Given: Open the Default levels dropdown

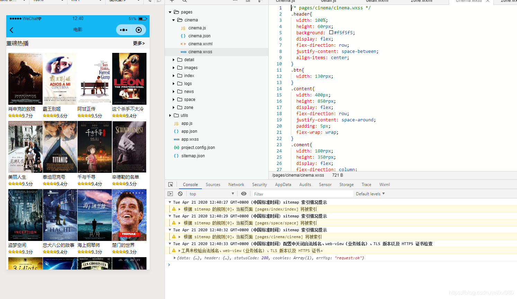Looking at the screenshot, I should click(x=370, y=194).
